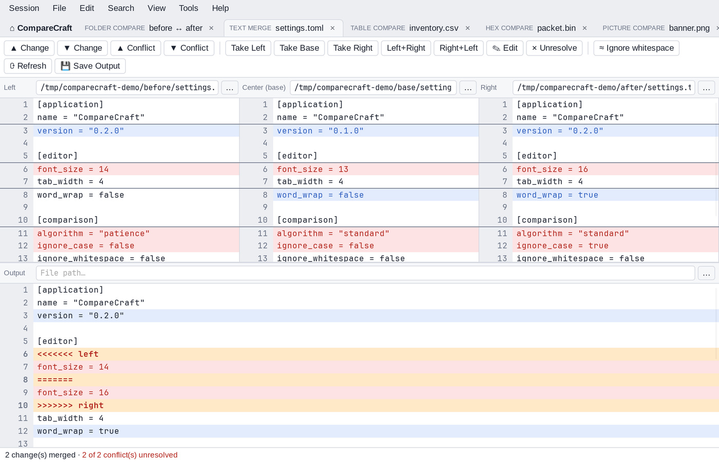Click the Output file path field

pyautogui.click(x=365, y=273)
